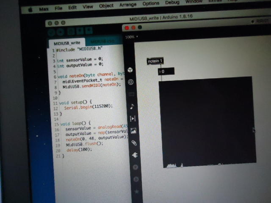The height and width of the screenshot is (203, 271).
Task: Open the File menu
Action: click(x=58, y=8)
